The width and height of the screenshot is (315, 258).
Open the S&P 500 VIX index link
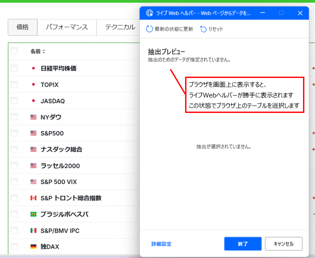(59, 182)
